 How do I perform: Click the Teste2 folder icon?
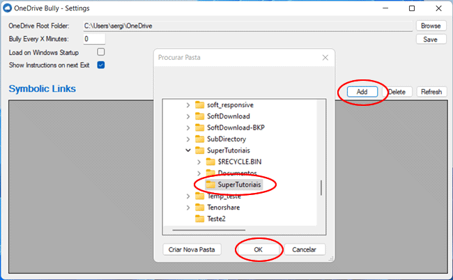tap(200, 218)
